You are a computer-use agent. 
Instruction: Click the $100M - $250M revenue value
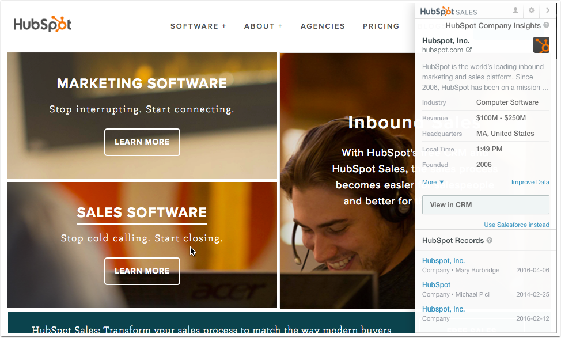tap(501, 118)
